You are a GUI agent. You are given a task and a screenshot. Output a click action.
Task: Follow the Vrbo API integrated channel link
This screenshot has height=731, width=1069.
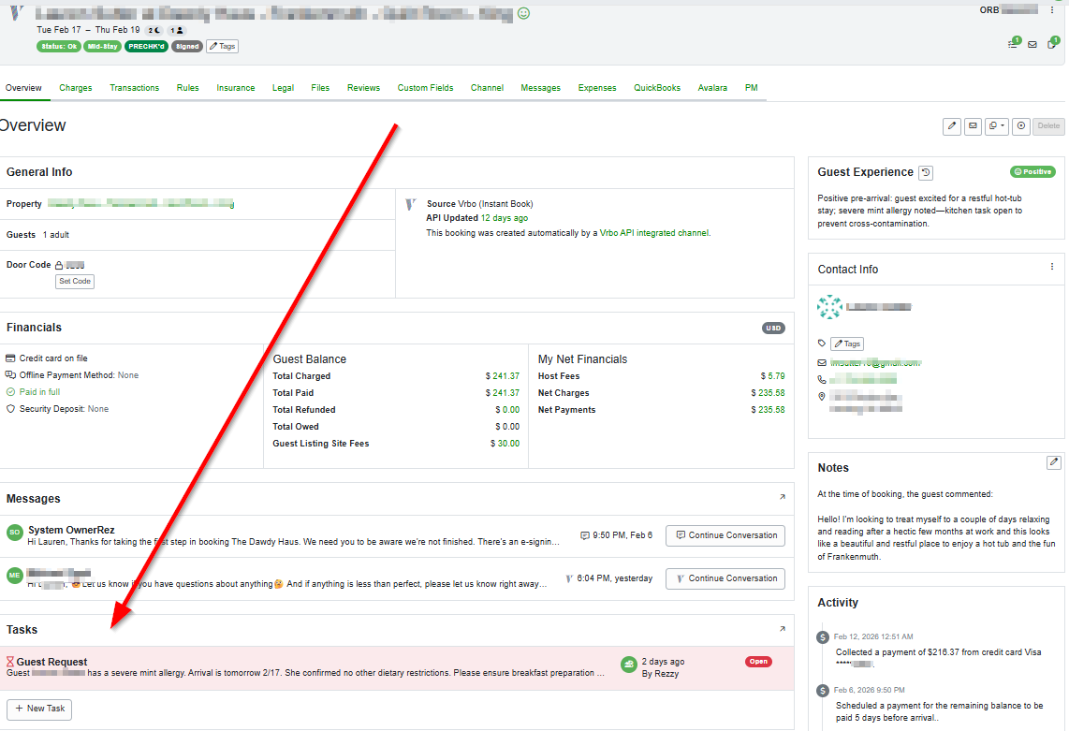pos(654,233)
